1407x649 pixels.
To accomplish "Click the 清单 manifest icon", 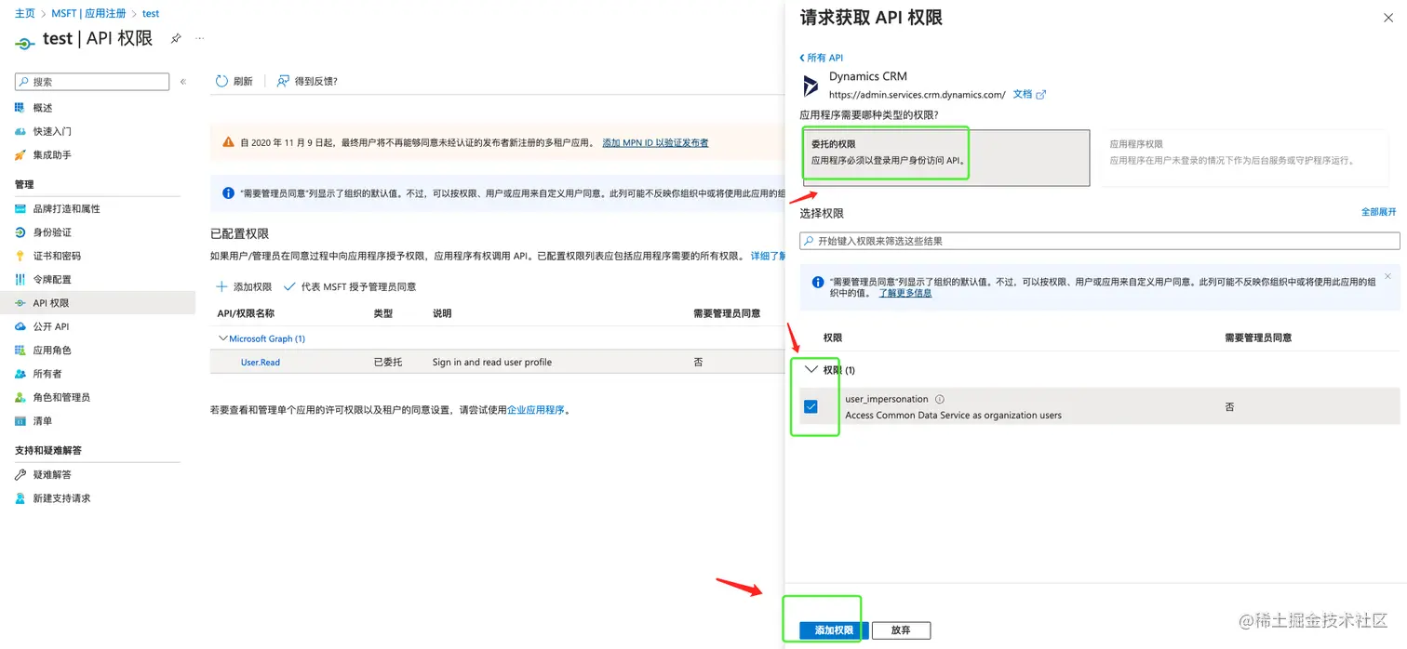I will (x=20, y=421).
